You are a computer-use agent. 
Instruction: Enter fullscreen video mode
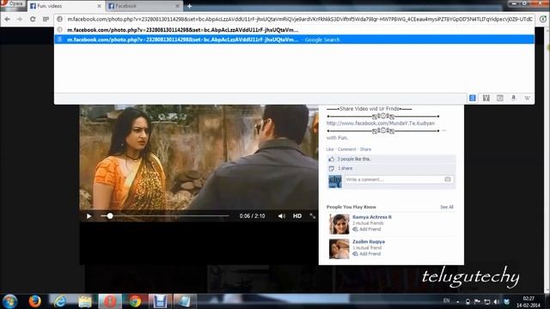[x=312, y=216]
